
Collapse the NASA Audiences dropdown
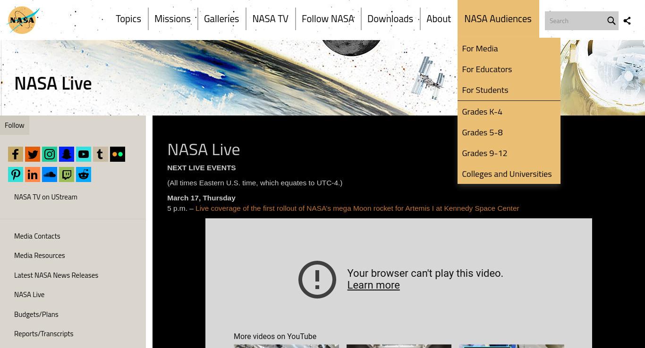[x=498, y=19]
